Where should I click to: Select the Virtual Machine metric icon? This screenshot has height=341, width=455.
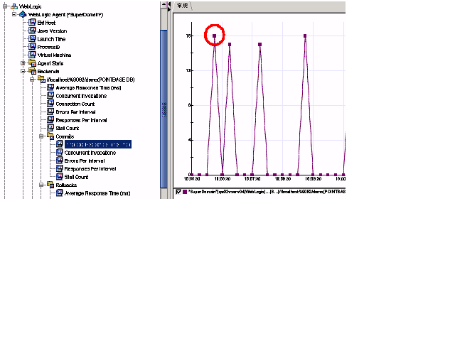32,55
